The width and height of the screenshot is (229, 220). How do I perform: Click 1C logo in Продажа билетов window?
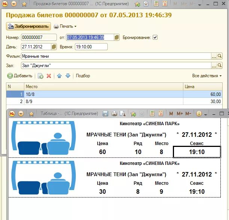pyautogui.click(x=4, y=4)
